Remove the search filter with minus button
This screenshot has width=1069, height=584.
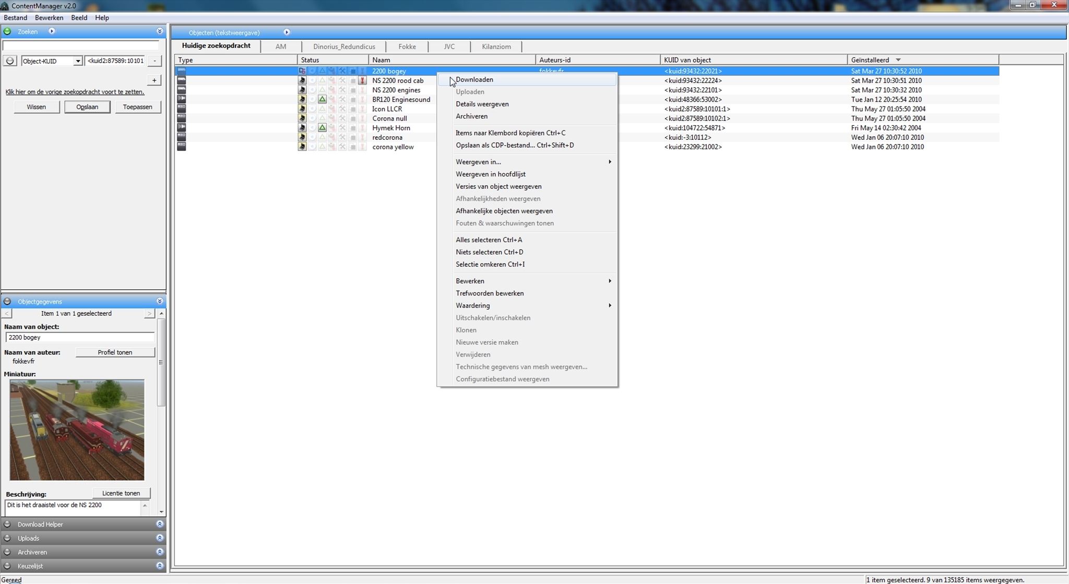point(155,61)
